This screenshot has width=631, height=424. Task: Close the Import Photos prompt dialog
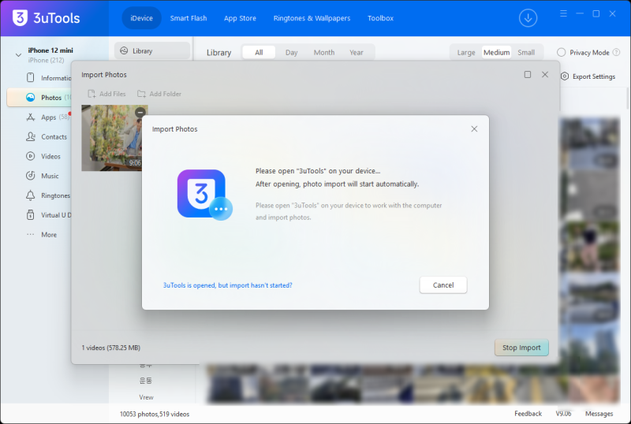coord(474,128)
